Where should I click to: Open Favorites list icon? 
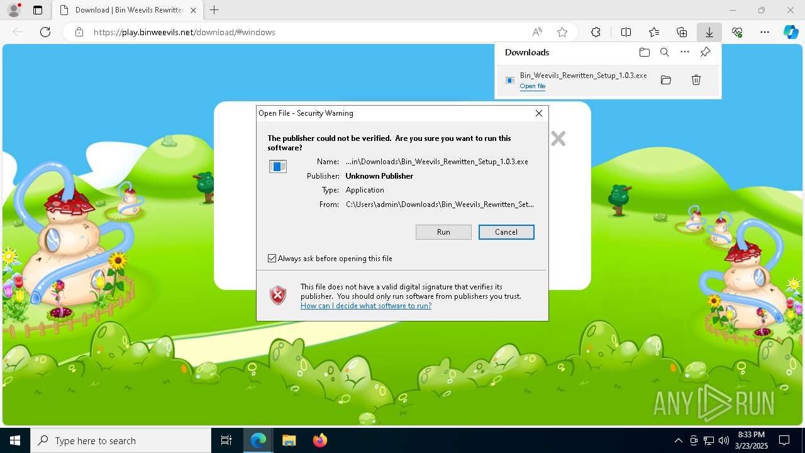coord(654,32)
